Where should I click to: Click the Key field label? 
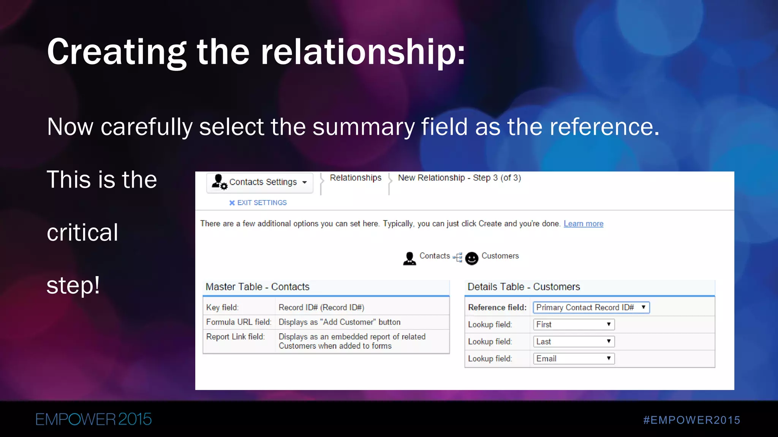pyautogui.click(x=222, y=308)
